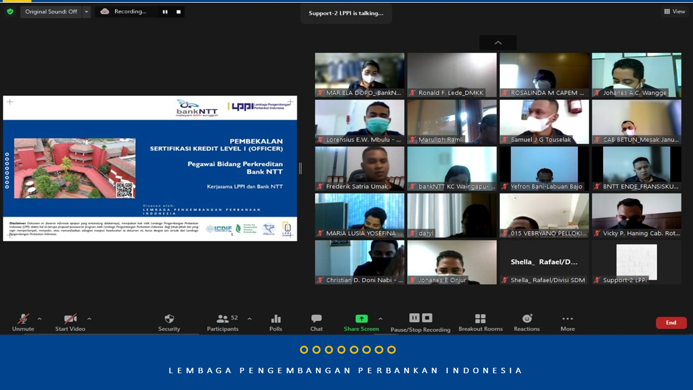Select Lorensius E.W. Mbulu video tile
Viewport: 693px width, 390px height.
coord(359,122)
